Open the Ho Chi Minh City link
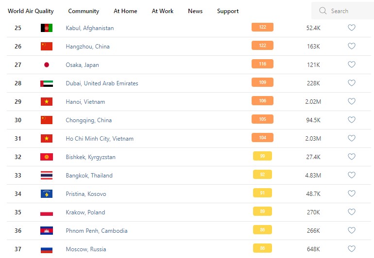The height and width of the screenshot is (258, 374). [x=100, y=139]
